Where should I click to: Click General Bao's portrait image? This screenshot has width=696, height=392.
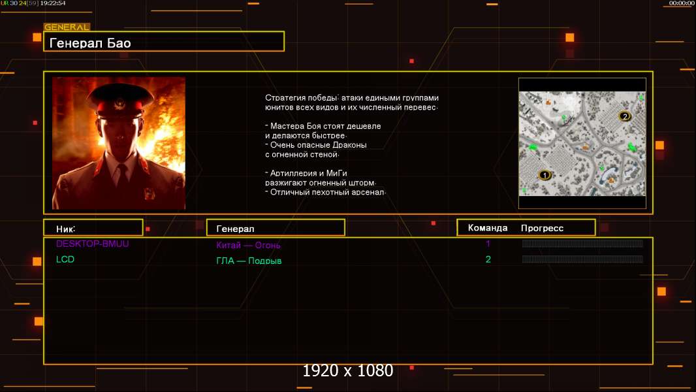point(119,143)
